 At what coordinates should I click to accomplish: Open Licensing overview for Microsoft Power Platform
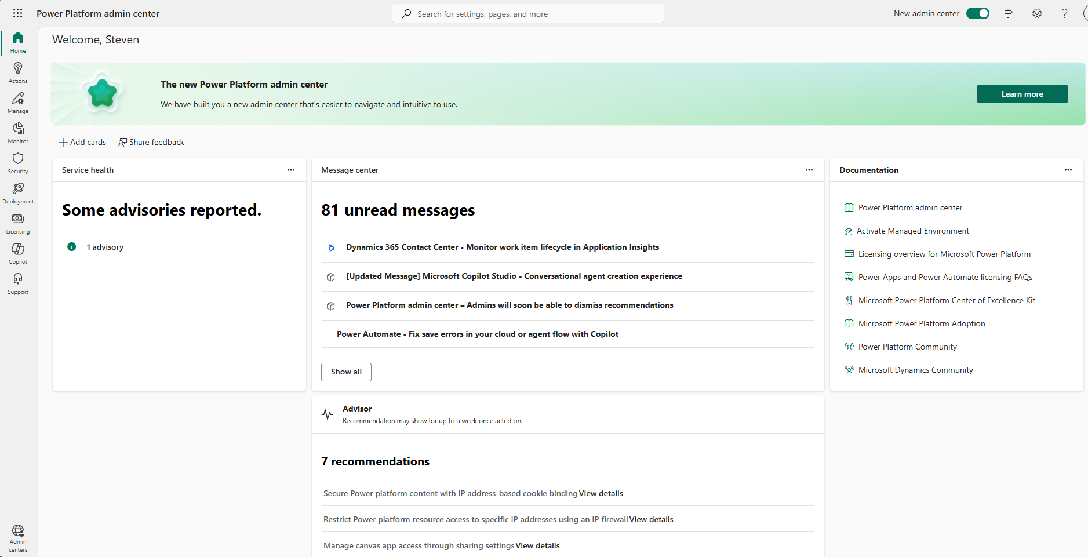click(x=944, y=254)
